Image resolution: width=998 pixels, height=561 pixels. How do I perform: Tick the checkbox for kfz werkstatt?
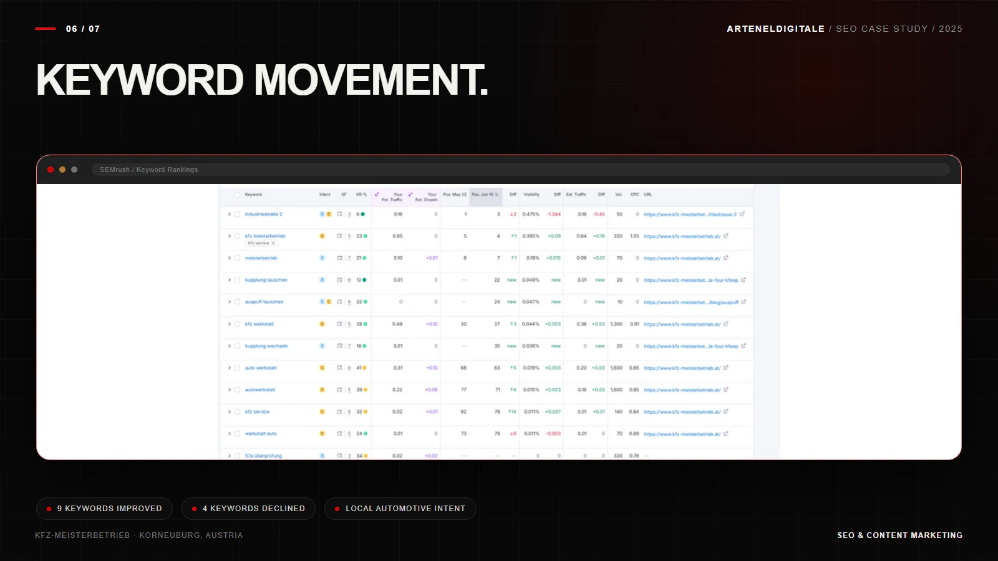[x=237, y=324]
